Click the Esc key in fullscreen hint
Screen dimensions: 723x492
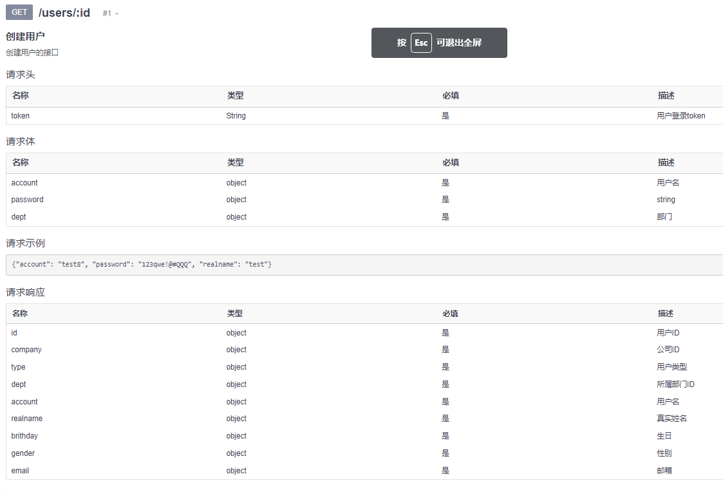421,43
